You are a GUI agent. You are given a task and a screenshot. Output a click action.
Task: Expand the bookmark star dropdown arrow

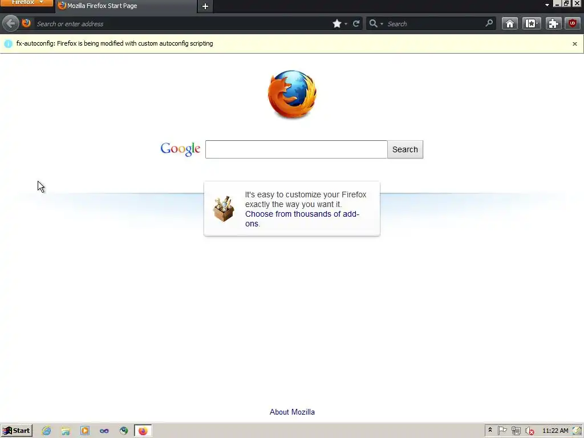(x=346, y=24)
